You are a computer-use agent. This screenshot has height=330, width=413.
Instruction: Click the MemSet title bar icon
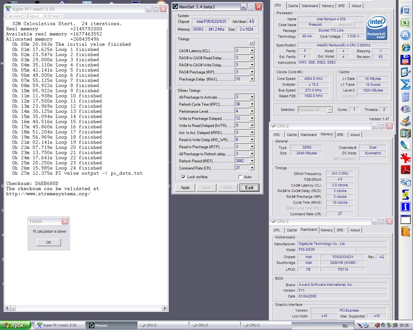coord(175,6)
